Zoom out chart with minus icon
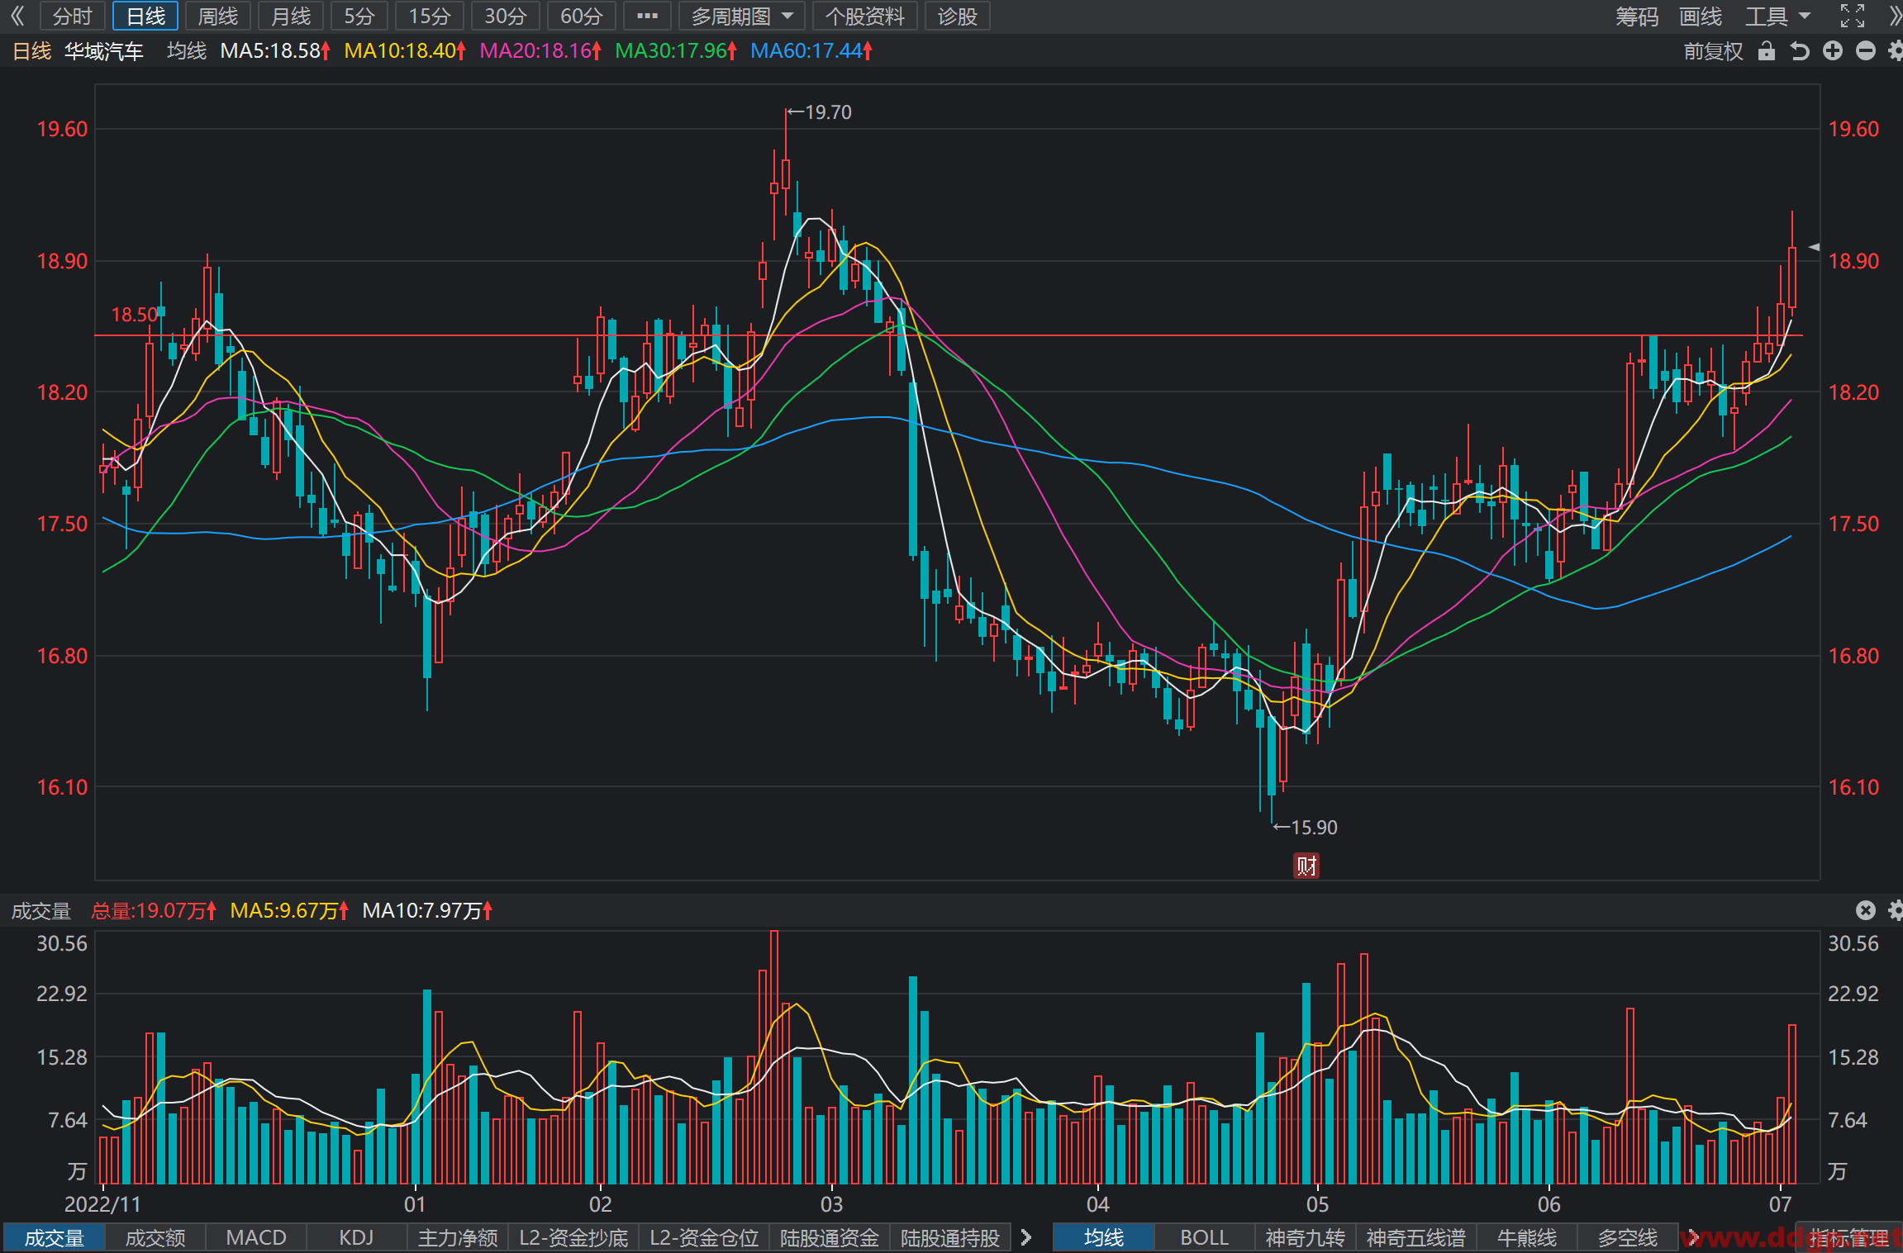 pos(1866,51)
